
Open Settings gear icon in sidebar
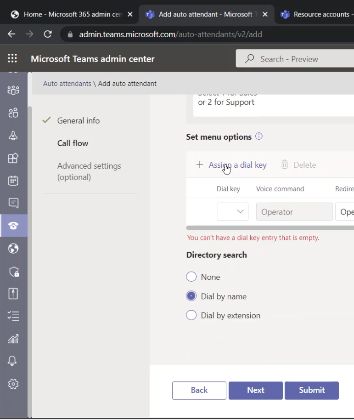pos(13,384)
